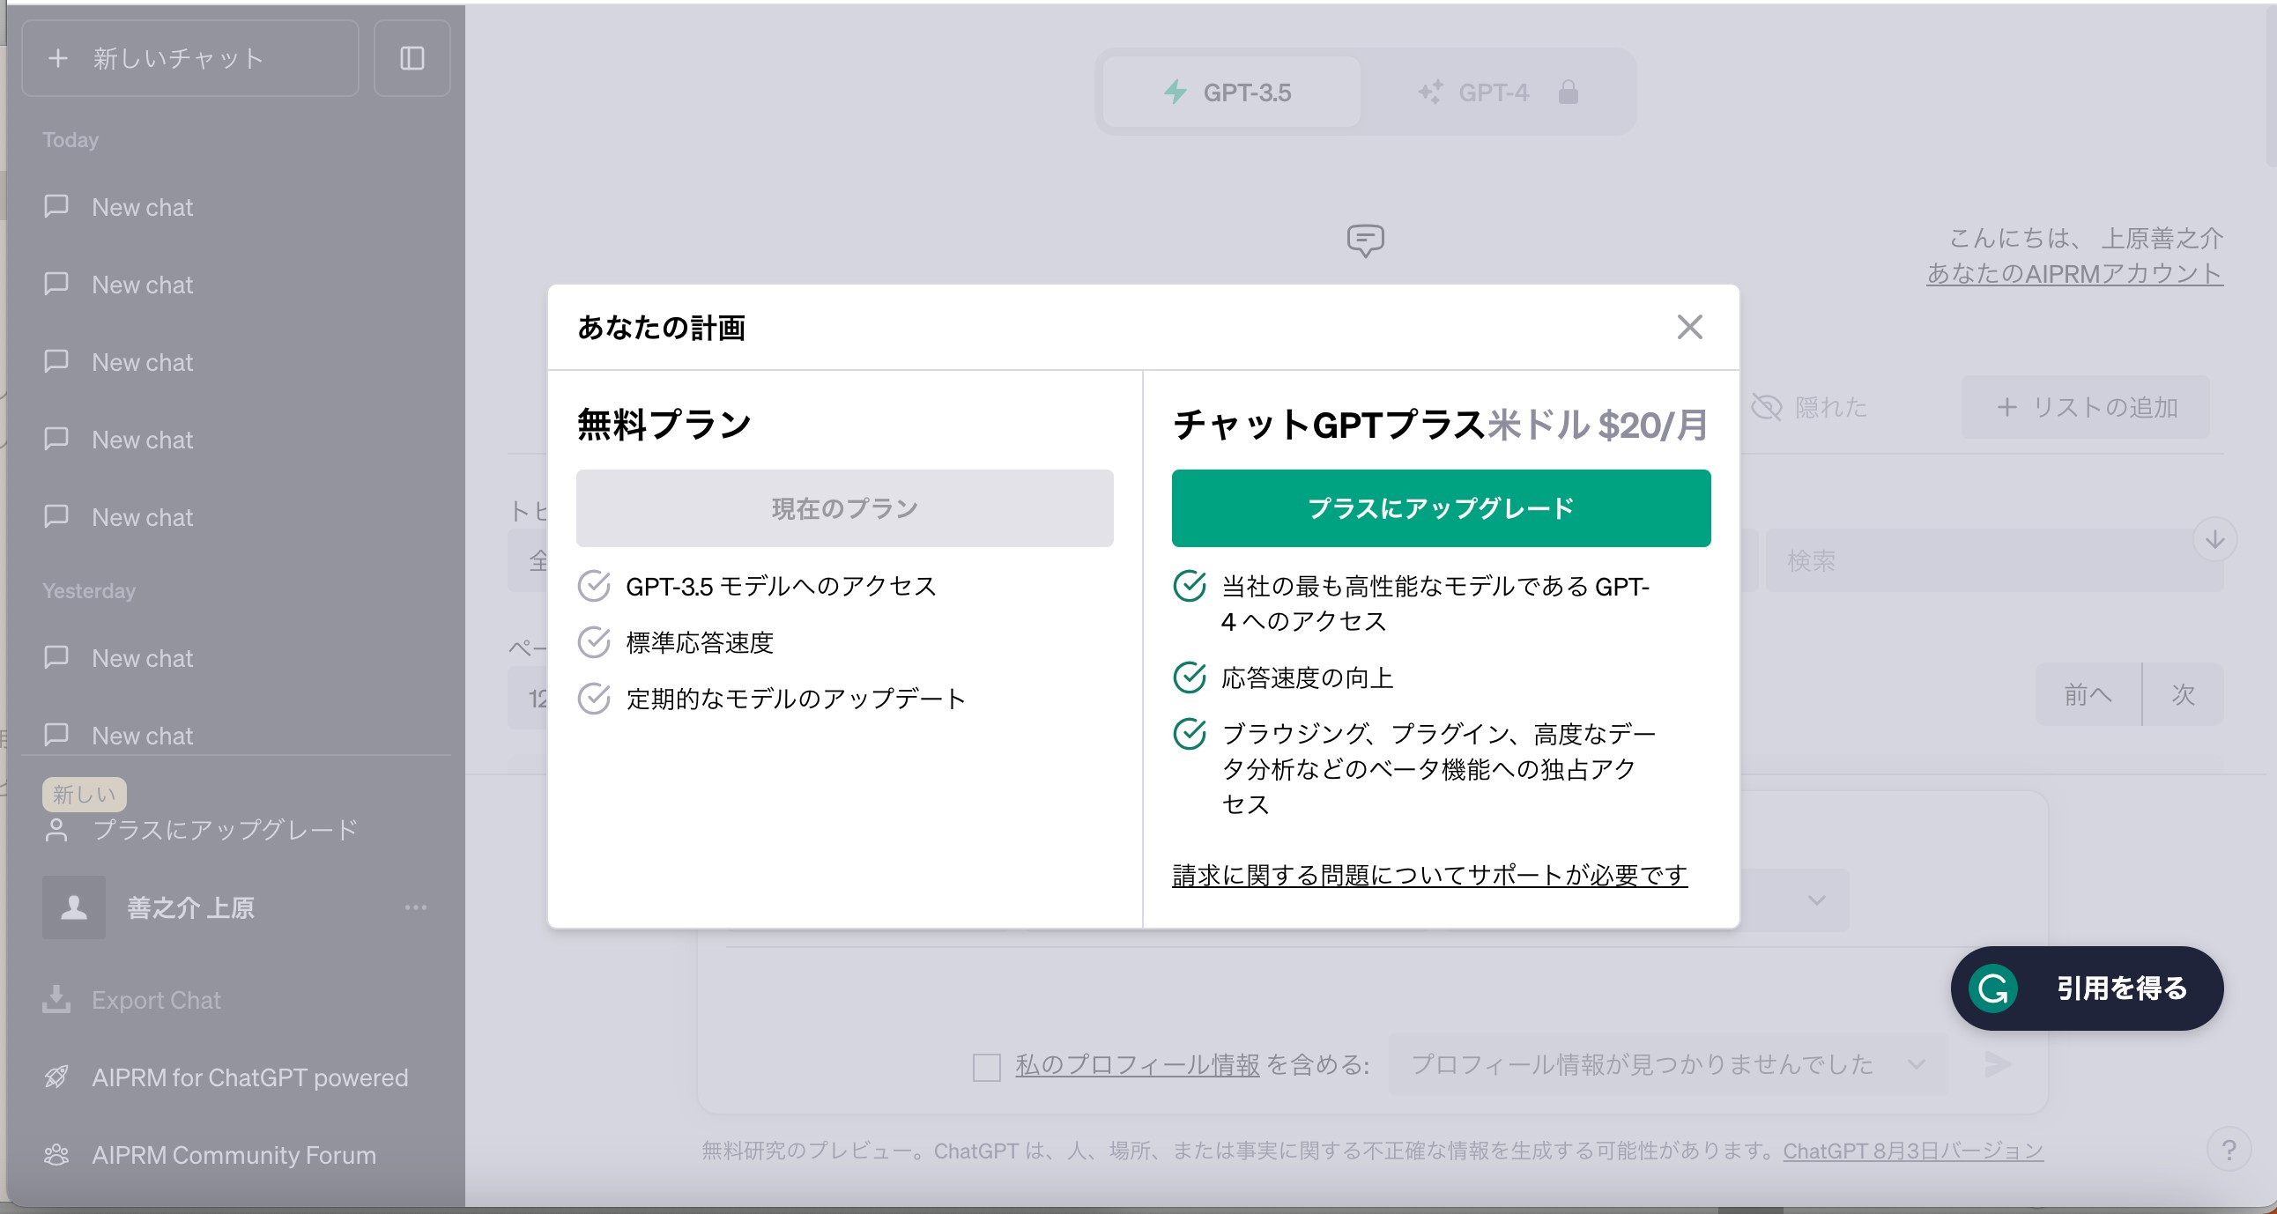Screen dimensions: 2277x1214
Task: Click the speech bubble icon above the dialog
Action: point(1365,241)
